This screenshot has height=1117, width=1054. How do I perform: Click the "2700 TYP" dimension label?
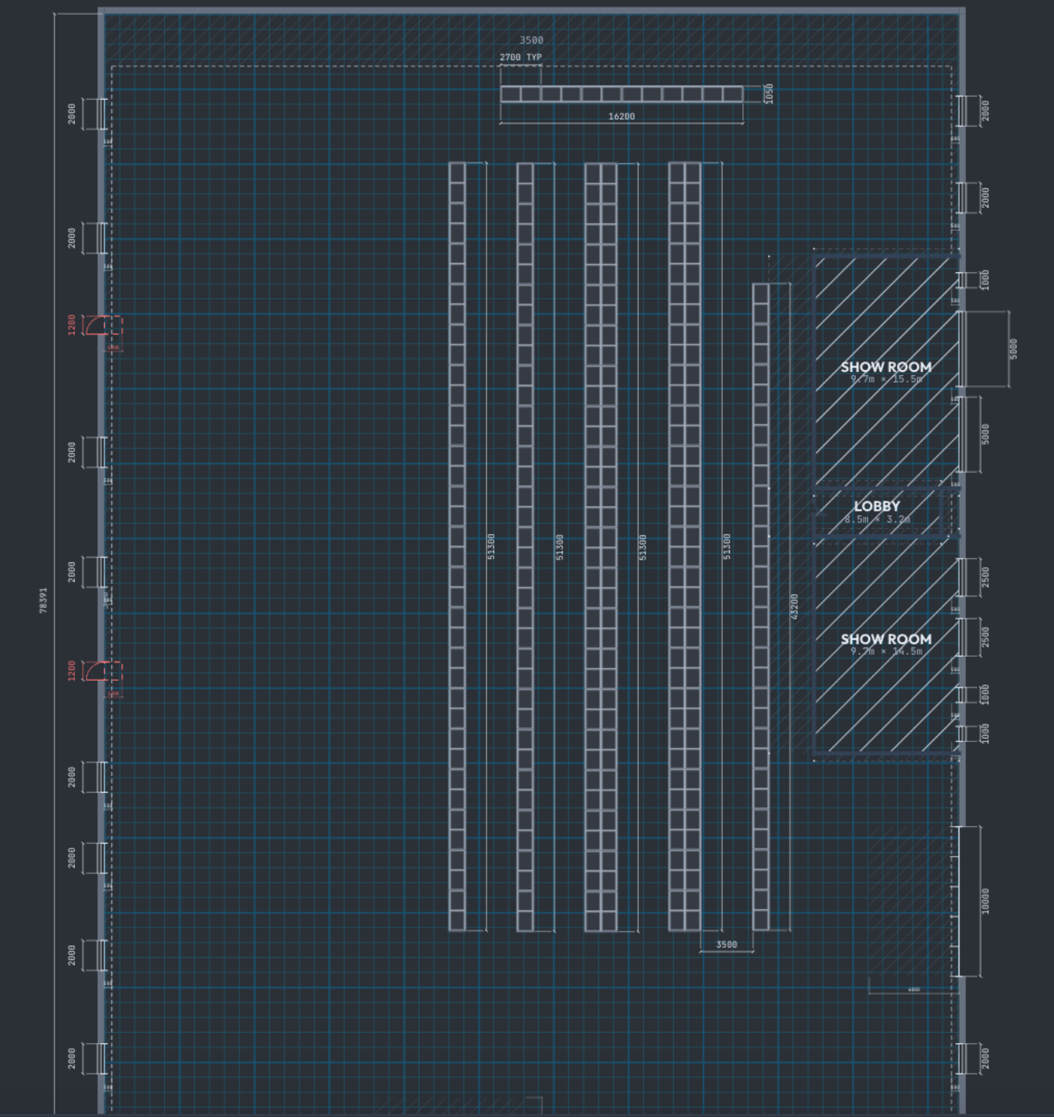pos(520,57)
